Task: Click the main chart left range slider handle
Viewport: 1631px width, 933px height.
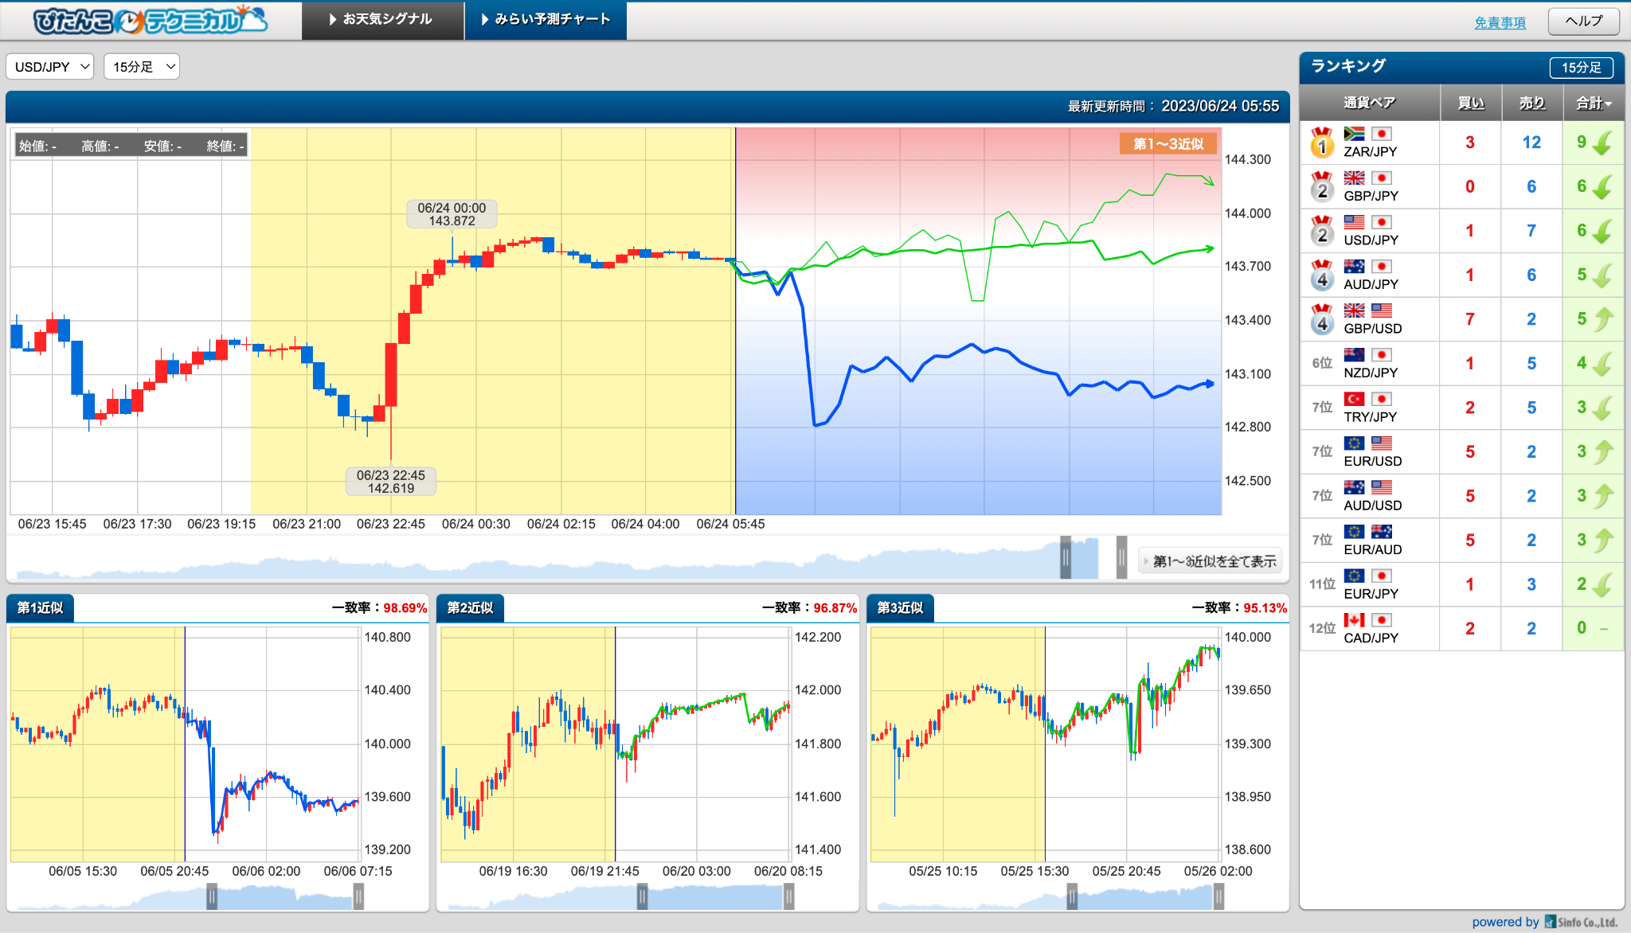Action: point(1066,557)
